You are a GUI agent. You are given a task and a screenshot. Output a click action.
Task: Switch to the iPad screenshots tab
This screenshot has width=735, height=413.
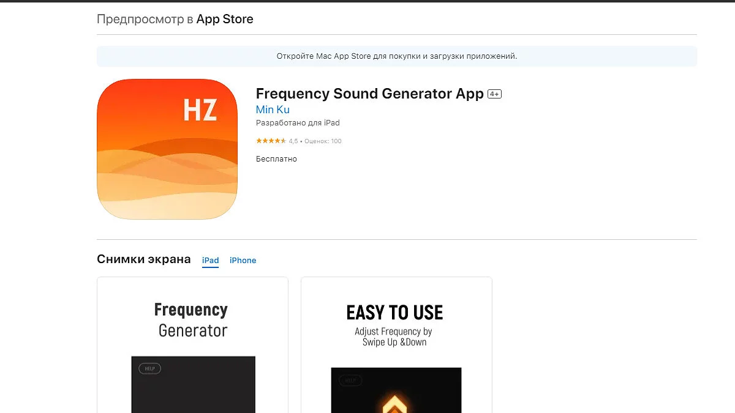pos(211,261)
